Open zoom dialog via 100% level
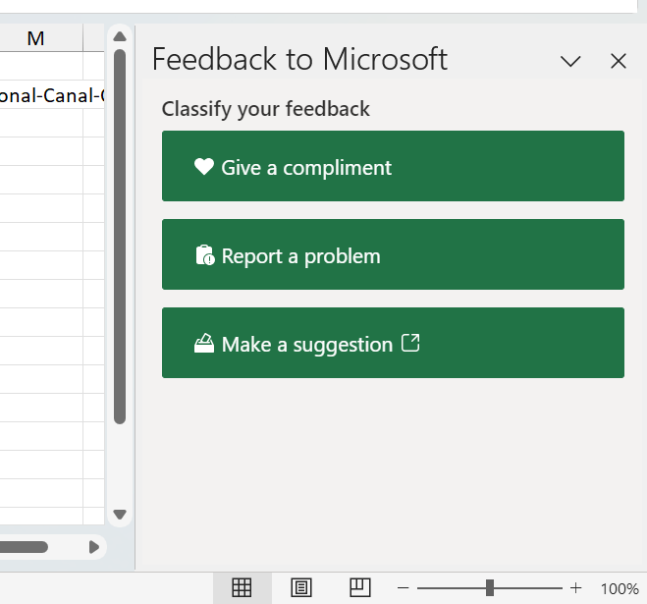This screenshot has width=647, height=604. (620, 588)
